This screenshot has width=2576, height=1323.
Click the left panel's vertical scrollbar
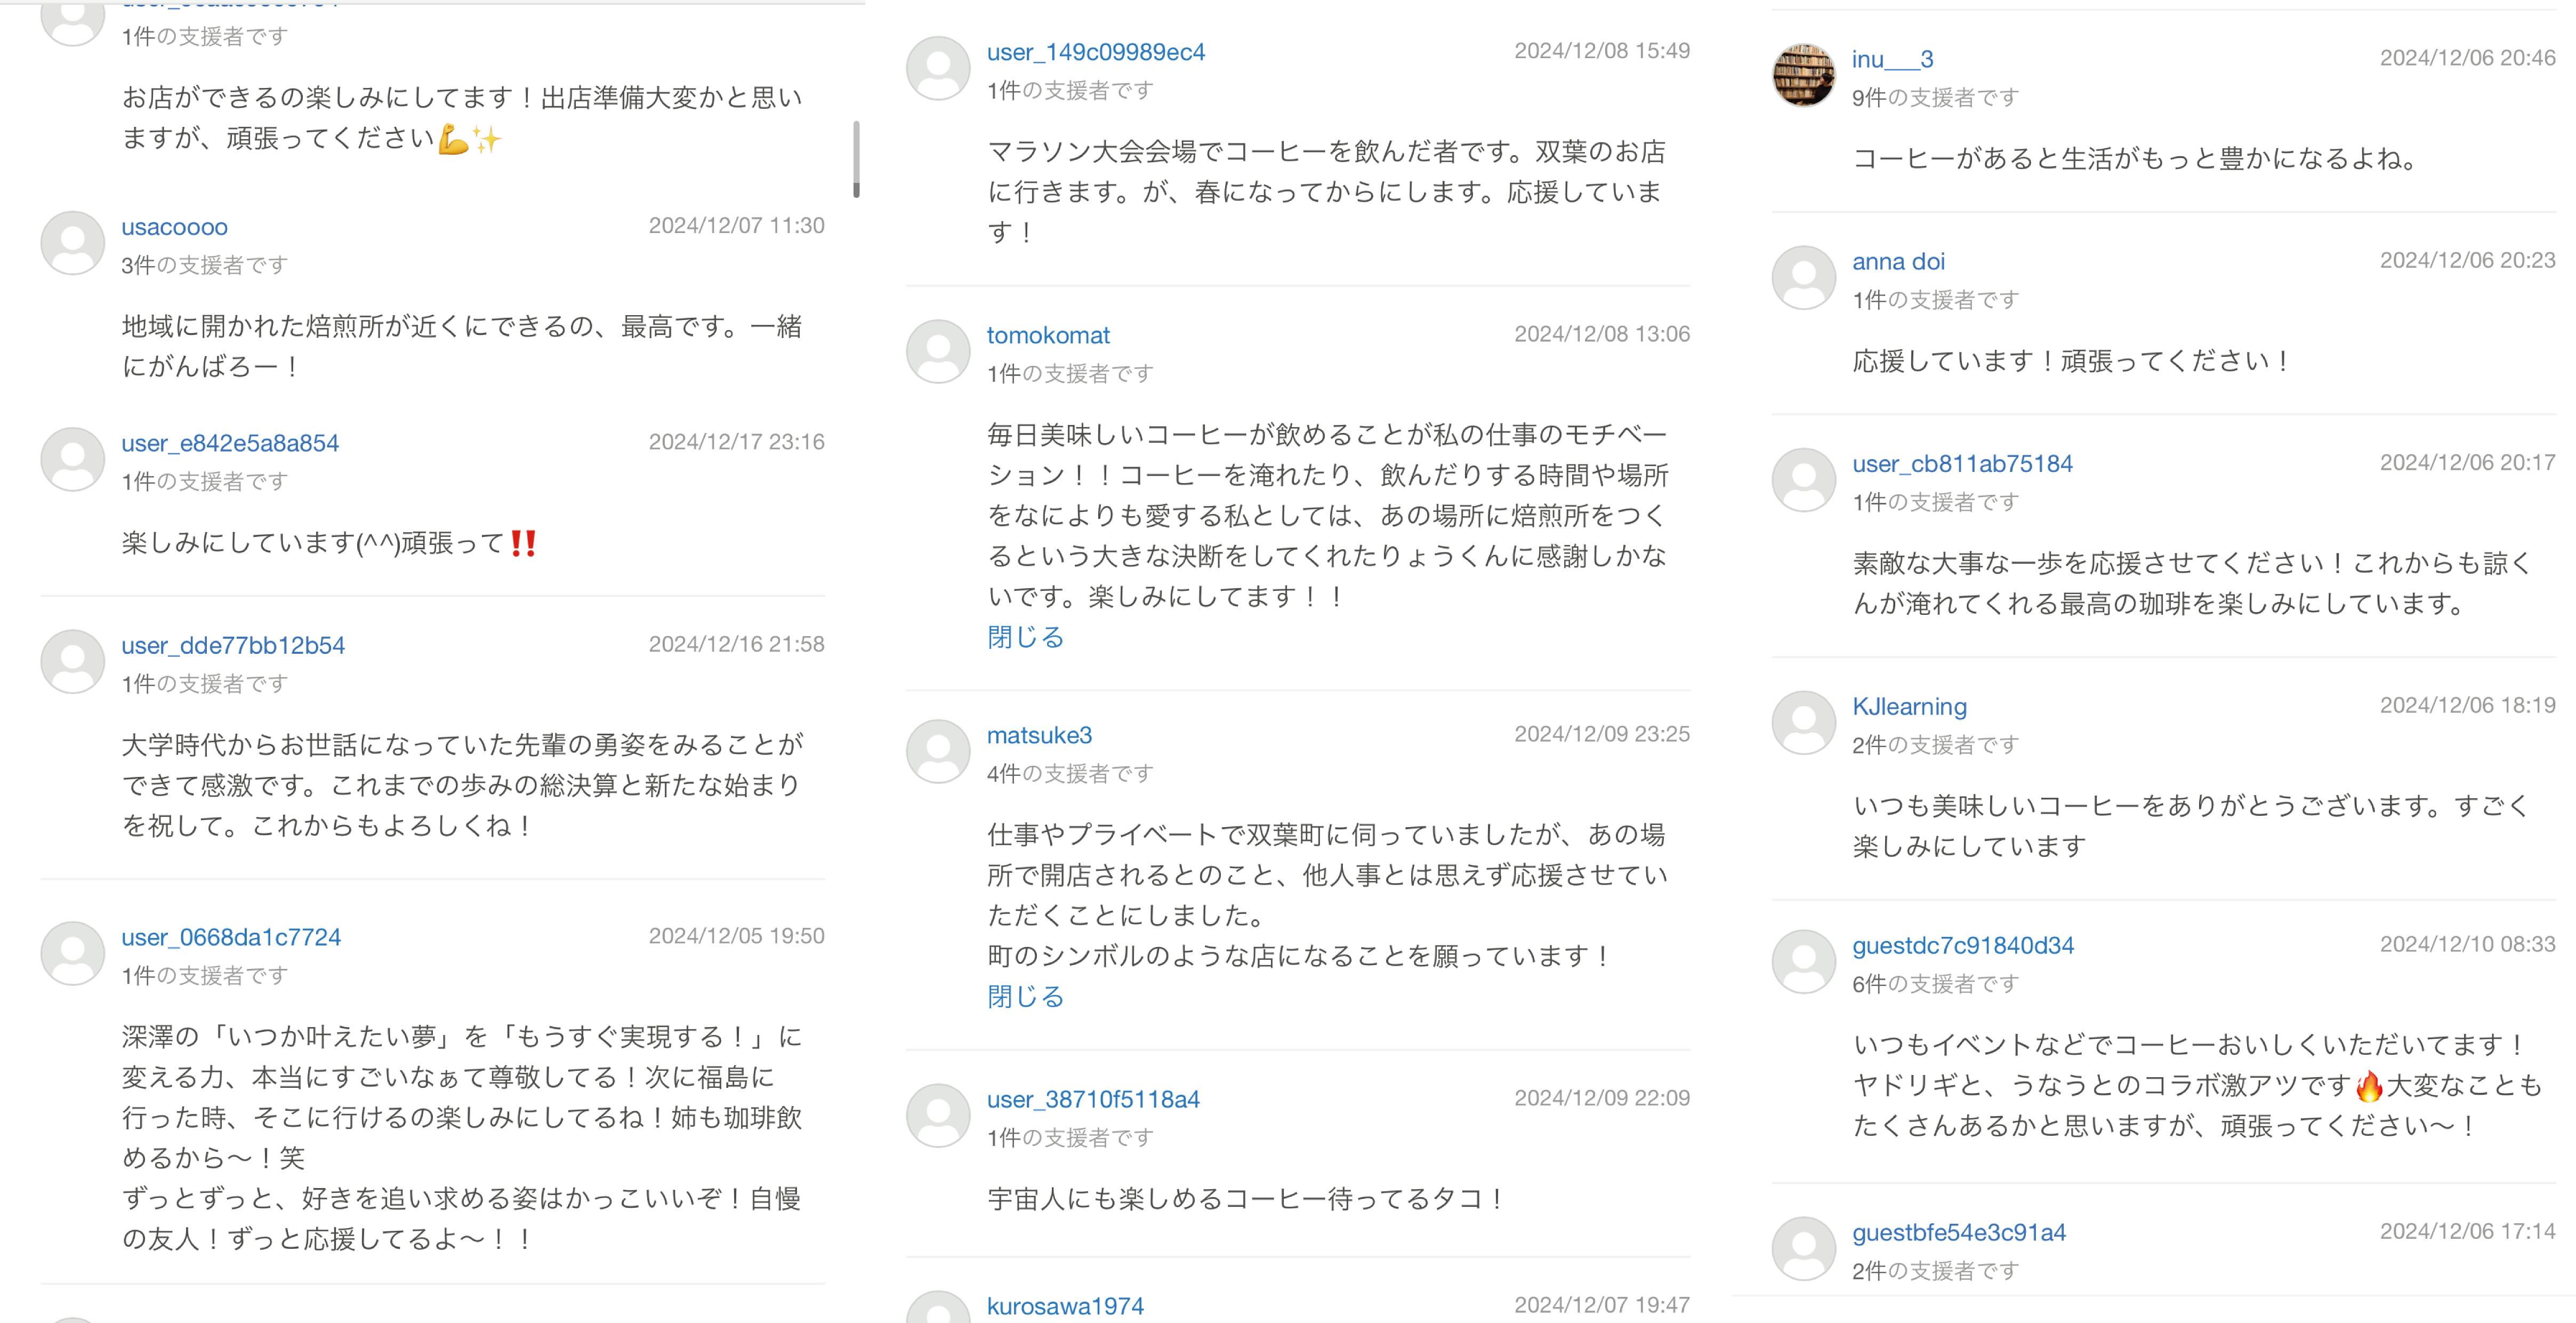856,159
